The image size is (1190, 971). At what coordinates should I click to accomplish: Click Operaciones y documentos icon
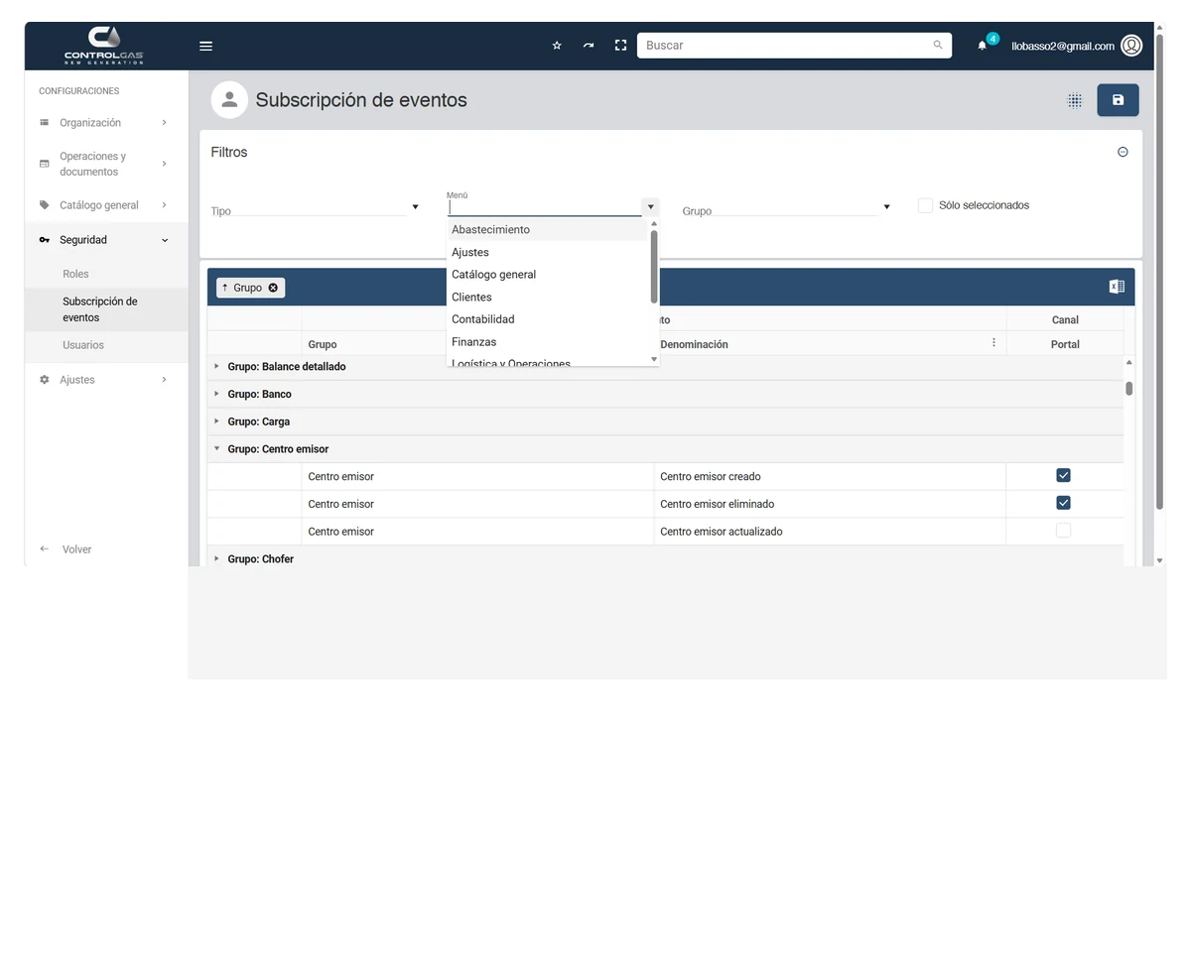(x=44, y=164)
